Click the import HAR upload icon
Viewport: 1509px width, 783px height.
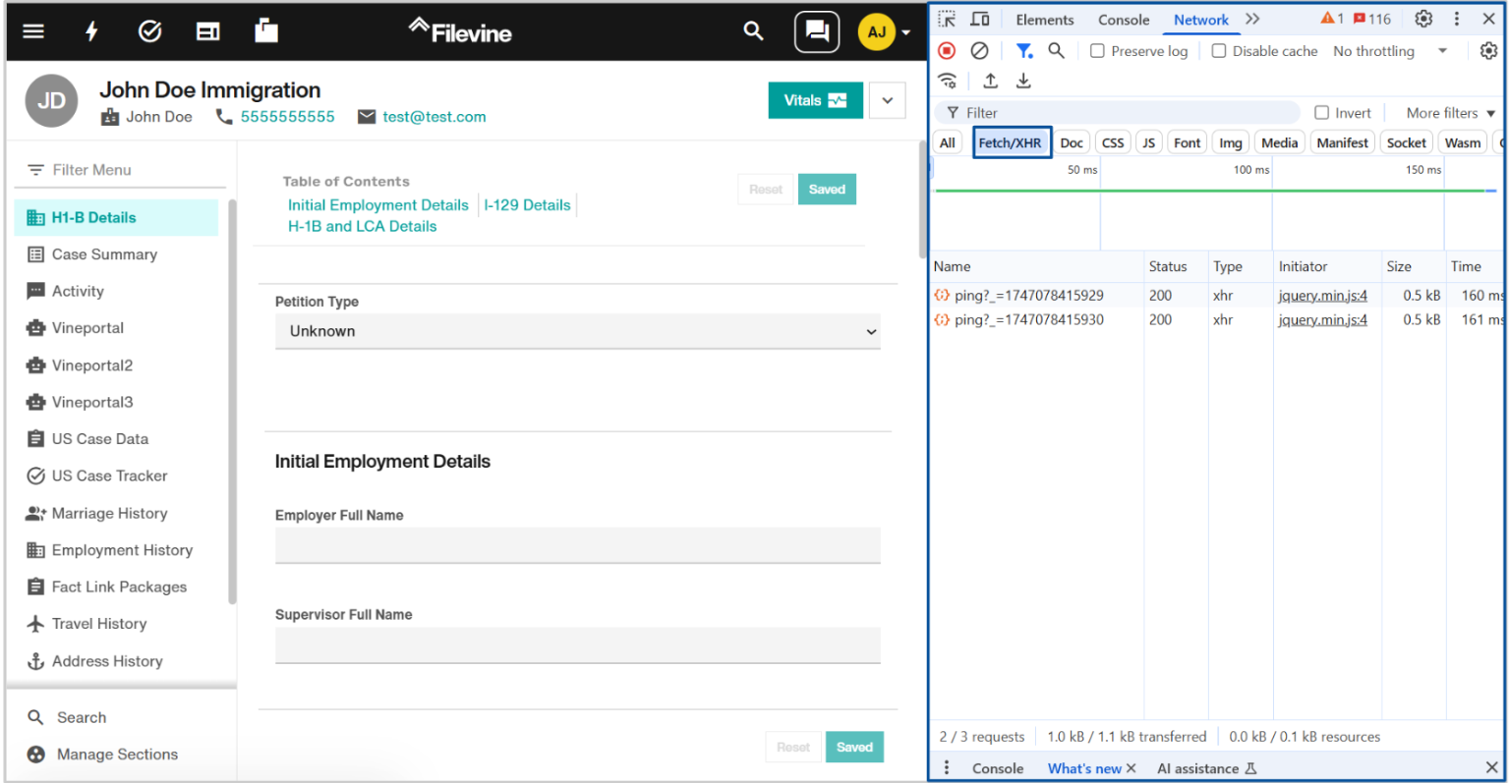click(991, 81)
